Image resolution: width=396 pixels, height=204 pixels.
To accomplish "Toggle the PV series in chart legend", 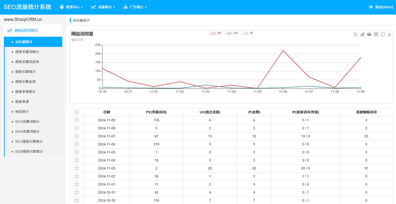I will click(216, 33).
